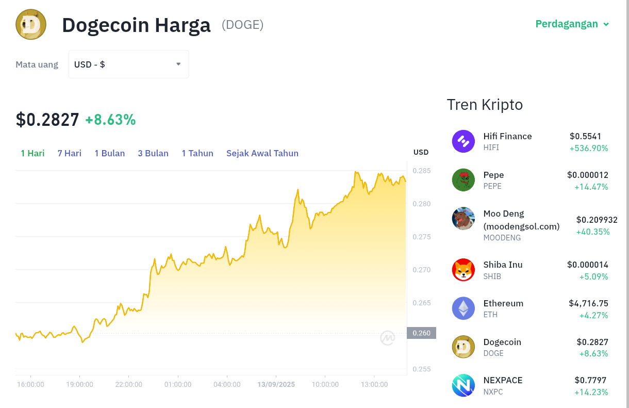Show the 1 Bulan chart range

[x=110, y=153]
